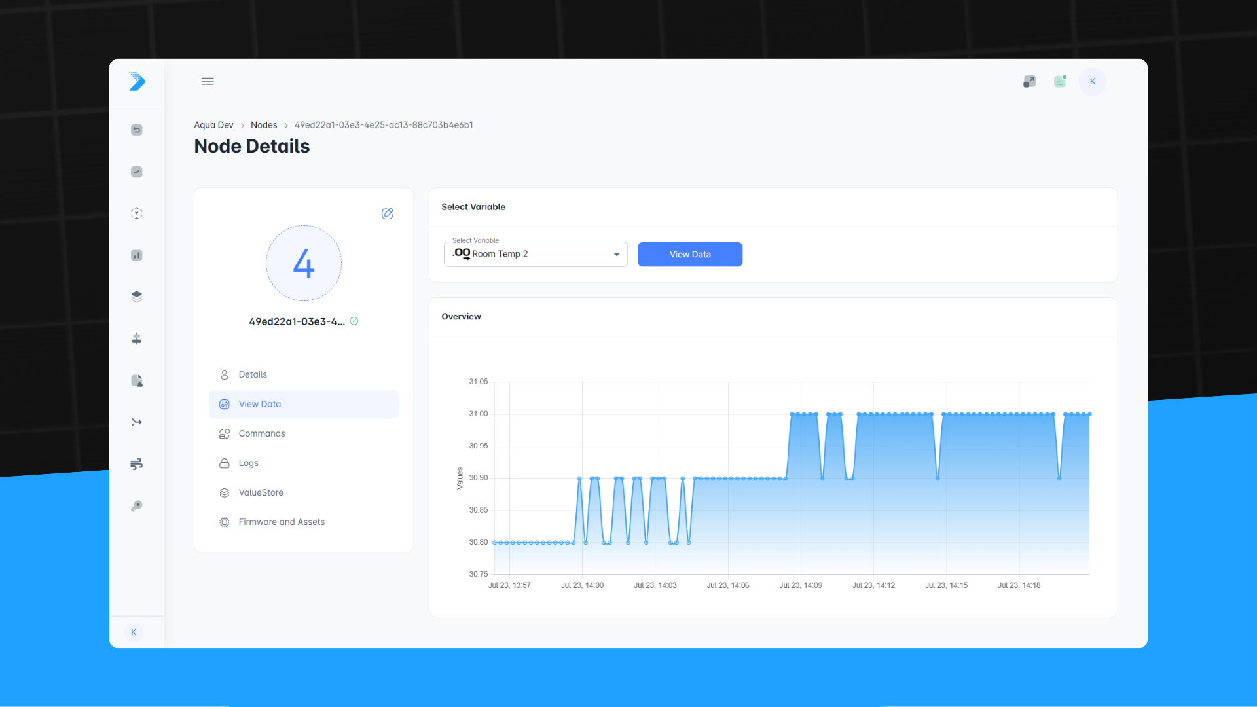Open the notifications icon in header
1257x707 pixels.
click(x=1060, y=81)
